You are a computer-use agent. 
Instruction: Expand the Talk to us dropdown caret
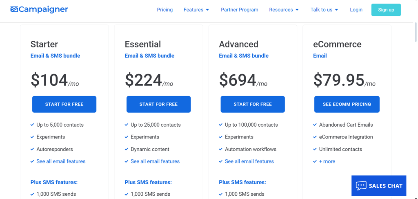pyautogui.click(x=336, y=10)
